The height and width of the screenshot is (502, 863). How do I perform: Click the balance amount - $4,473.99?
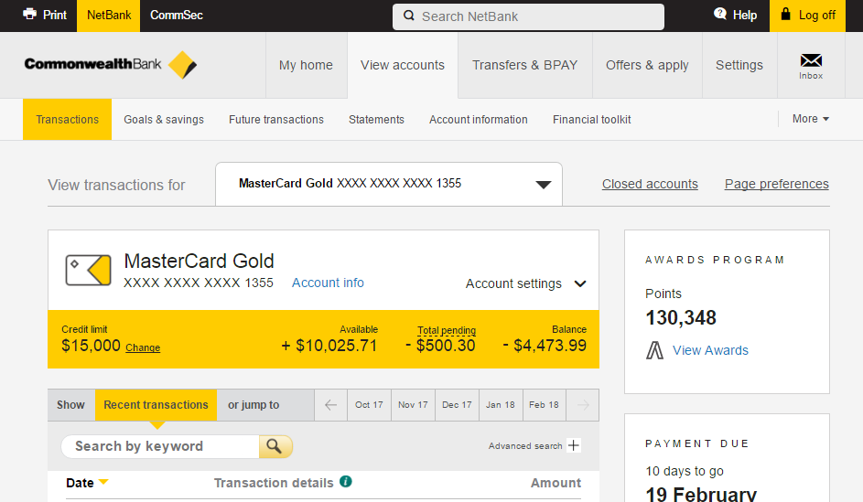coord(545,346)
